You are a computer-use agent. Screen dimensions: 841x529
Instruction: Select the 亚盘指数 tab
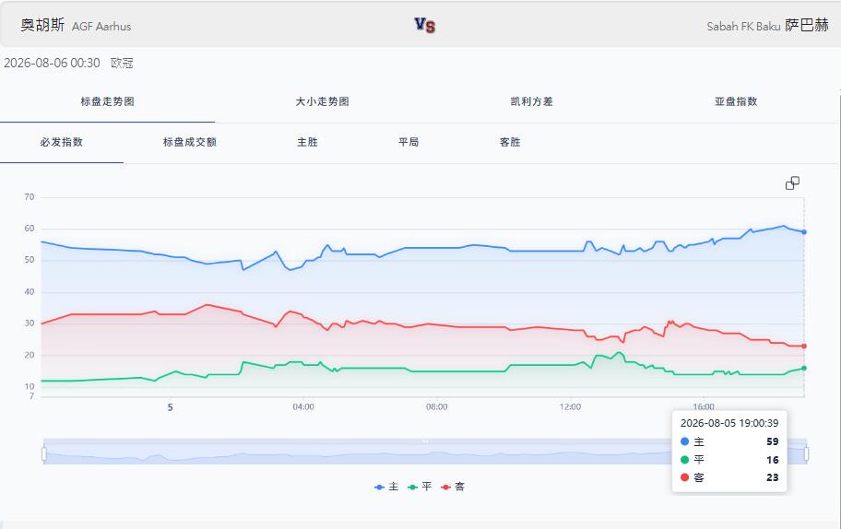(x=736, y=101)
